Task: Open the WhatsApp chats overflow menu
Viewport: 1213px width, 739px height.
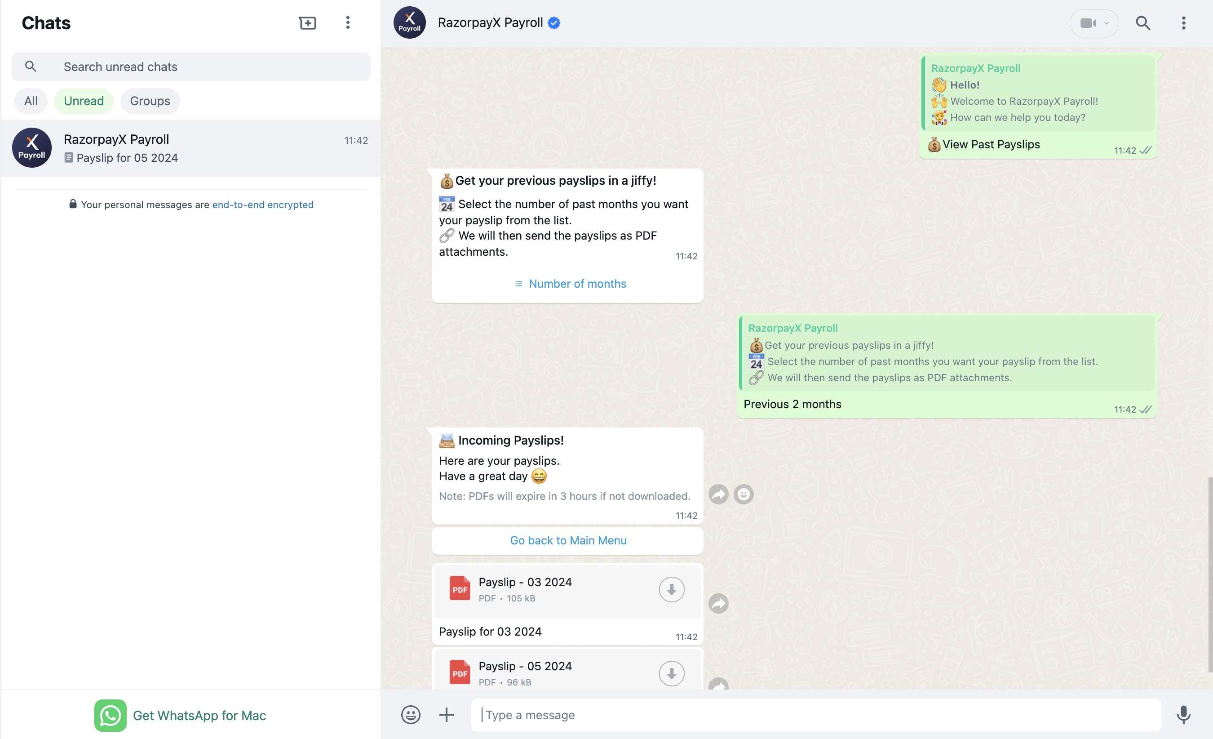Action: [347, 22]
